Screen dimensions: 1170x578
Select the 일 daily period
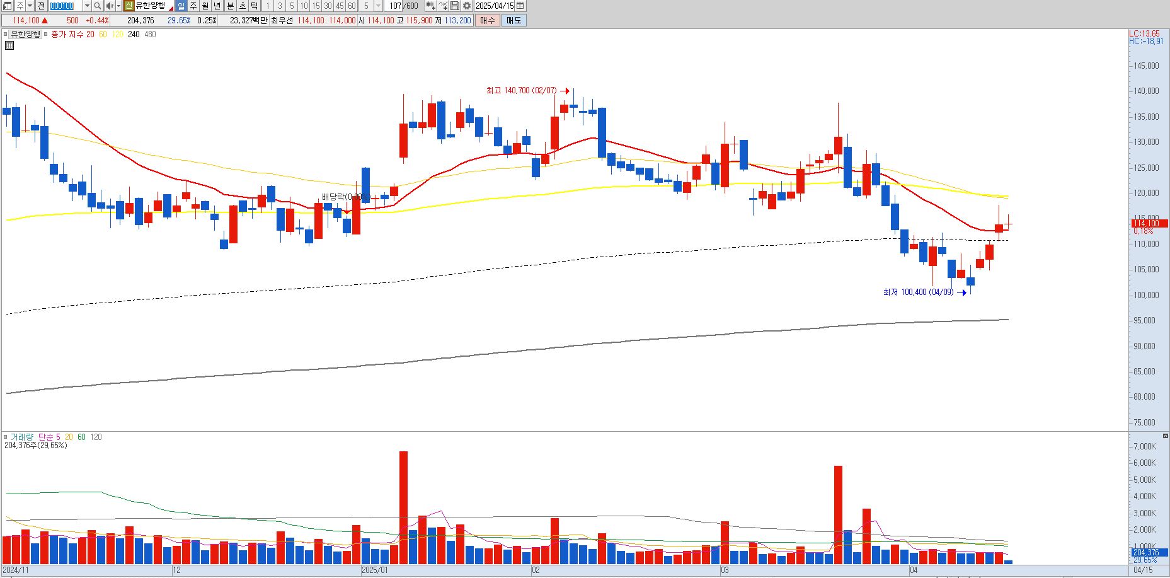click(x=181, y=6)
